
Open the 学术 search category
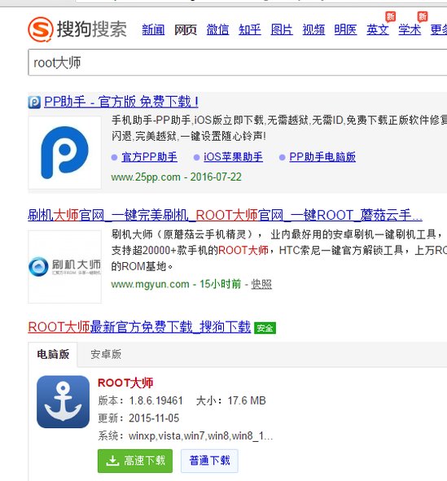click(x=410, y=30)
